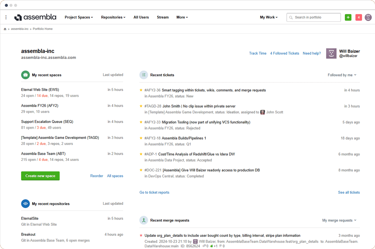Screen dimensions: 375x249
Task: Open the 4 Followed Tickets link
Action: click(x=285, y=53)
